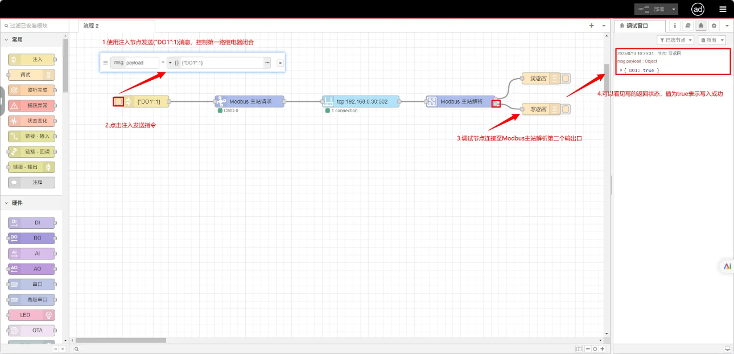Select the 流程 2 flow tab
734x354 pixels.
click(x=91, y=26)
